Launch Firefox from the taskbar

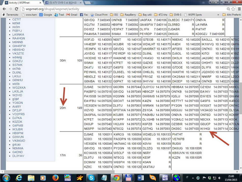coord(55,178)
